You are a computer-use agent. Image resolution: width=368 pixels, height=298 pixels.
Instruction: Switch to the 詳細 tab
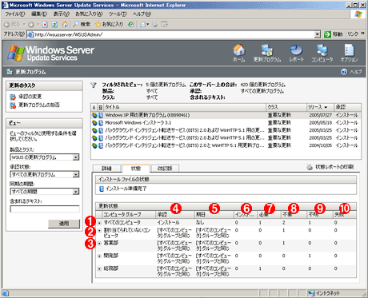106,169
